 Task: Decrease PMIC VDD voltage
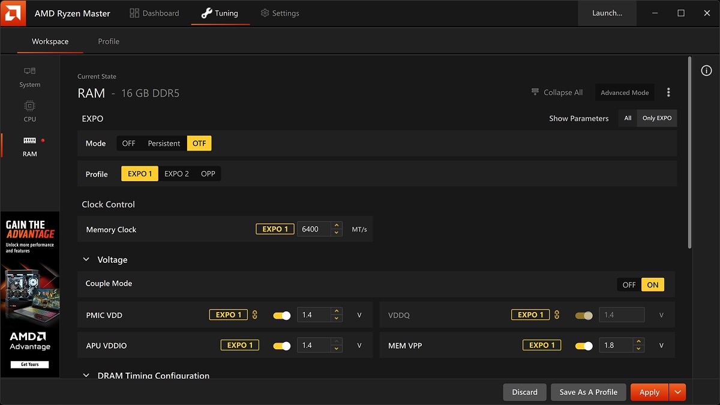(x=337, y=319)
